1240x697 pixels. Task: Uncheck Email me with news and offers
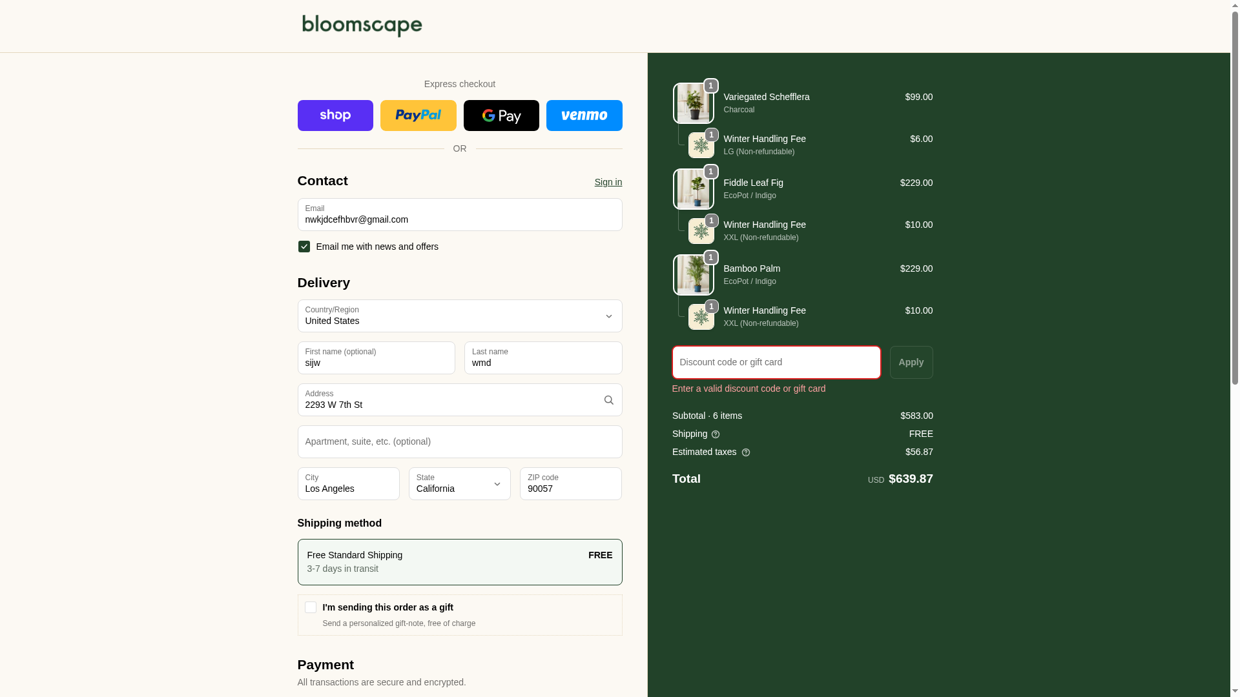pos(304,247)
